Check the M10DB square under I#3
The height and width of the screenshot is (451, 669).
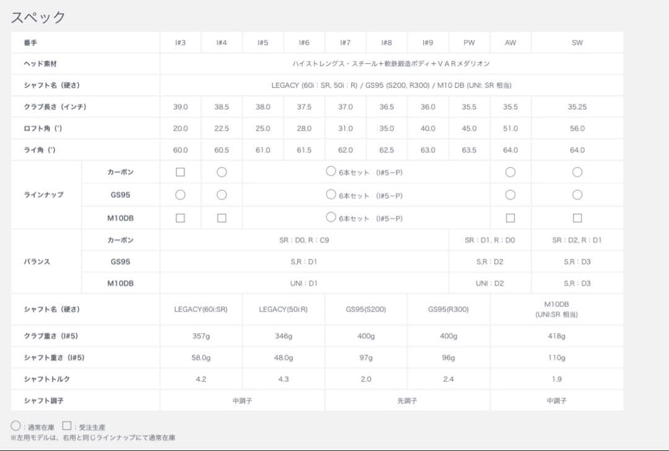[x=180, y=218]
